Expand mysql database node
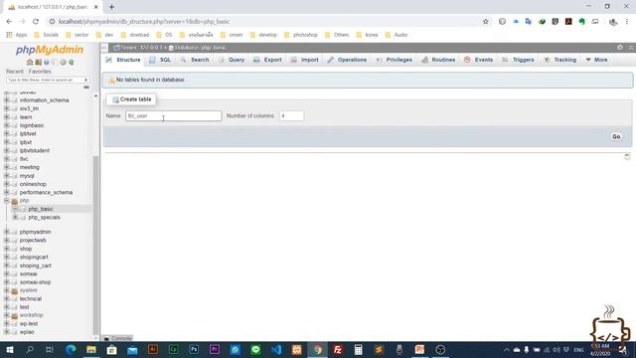Viewport: 636px width, 358px height. [7, 176]
